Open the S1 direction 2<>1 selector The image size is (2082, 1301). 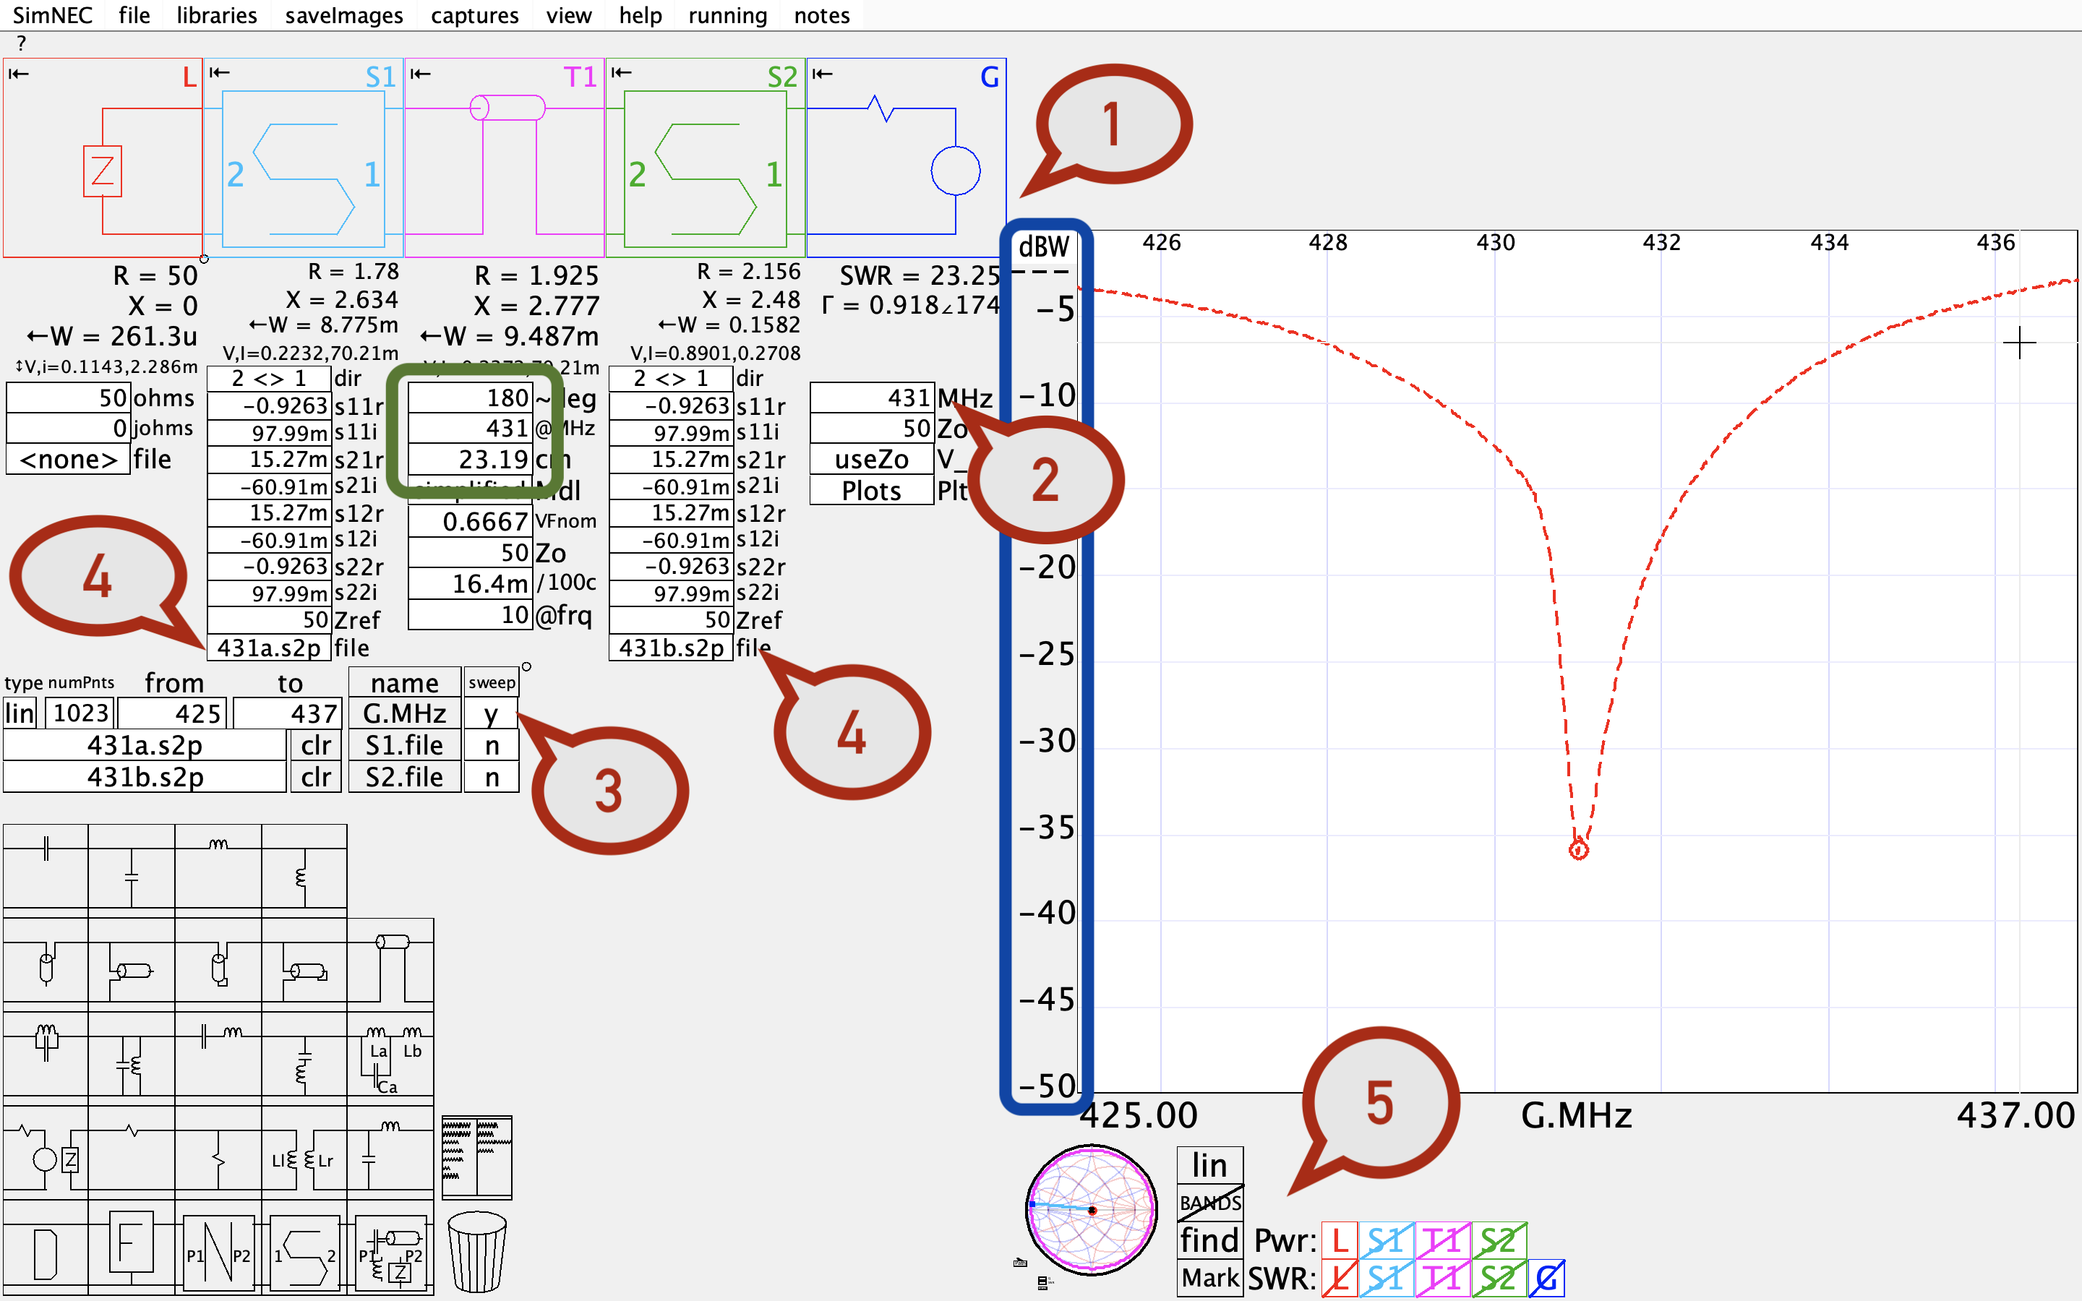[268, 379]
